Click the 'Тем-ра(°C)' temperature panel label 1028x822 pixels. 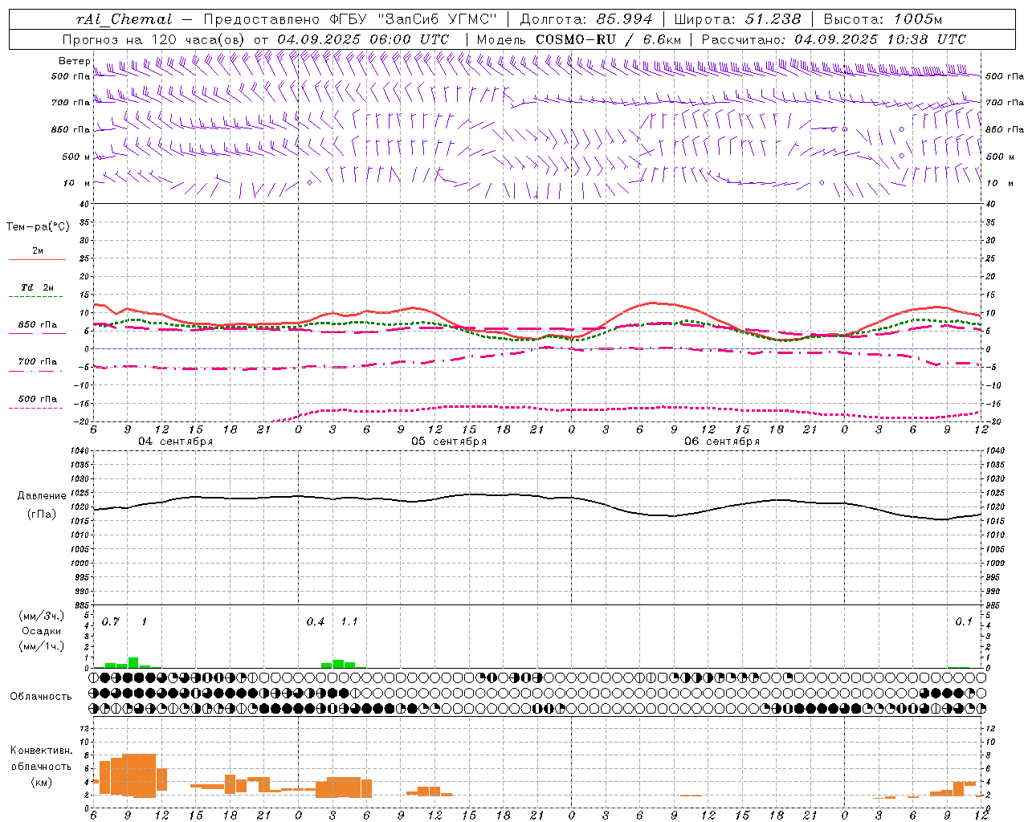(x=38, y=227)
